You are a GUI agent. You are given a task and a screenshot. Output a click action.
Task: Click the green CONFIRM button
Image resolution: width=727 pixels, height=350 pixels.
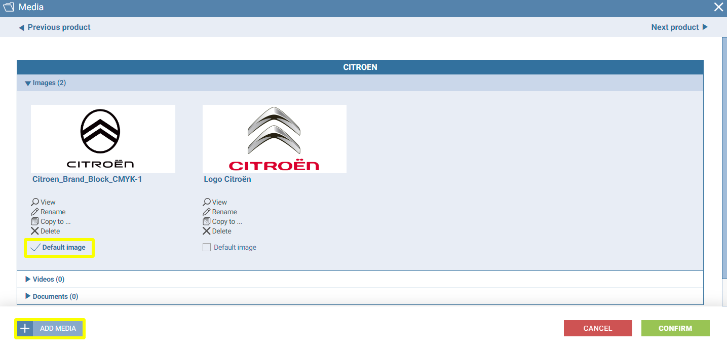(675, 328)
